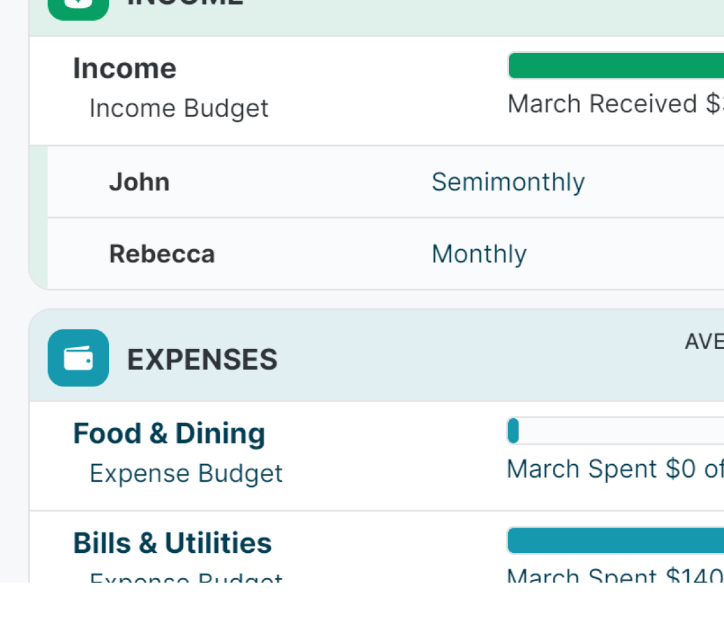Click Expense Budget label under Food & Dining
Screen dimensions: 724x626
click(186, 473)
